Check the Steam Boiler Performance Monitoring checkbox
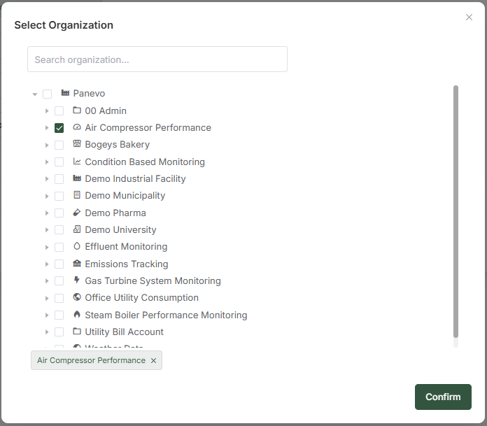Image resolution: width=487 pixels, height=426 pixels. tap(59, 315)
